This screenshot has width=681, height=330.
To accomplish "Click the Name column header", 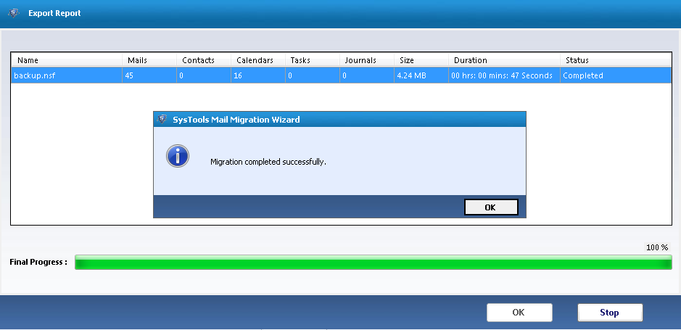I will [67, 60].
